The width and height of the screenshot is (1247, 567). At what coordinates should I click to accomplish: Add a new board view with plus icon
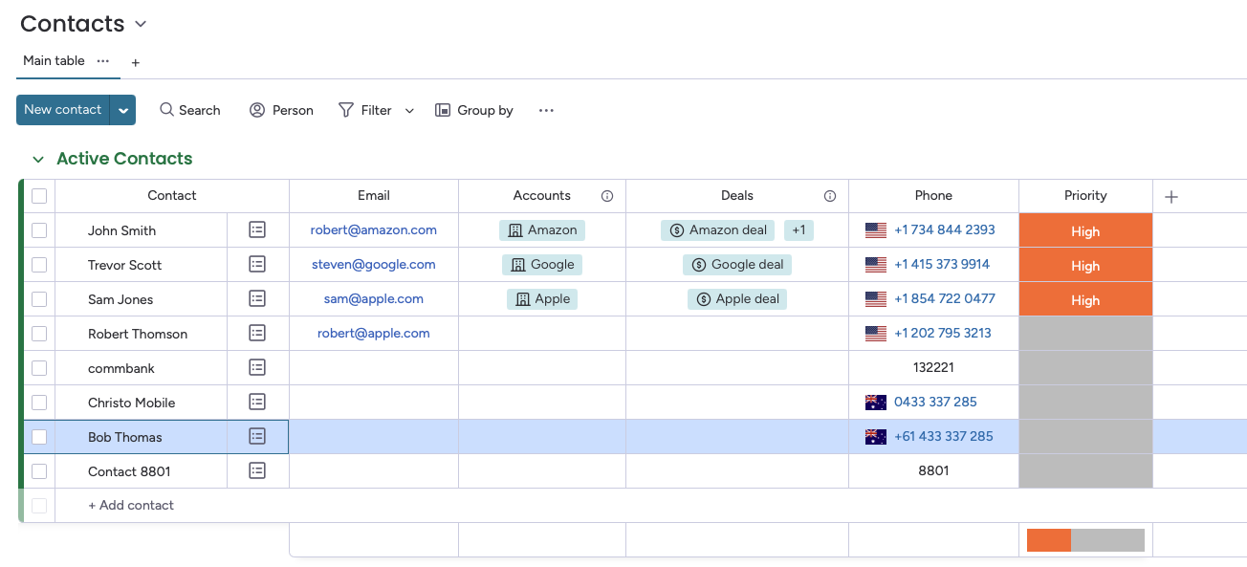[136, 62]
